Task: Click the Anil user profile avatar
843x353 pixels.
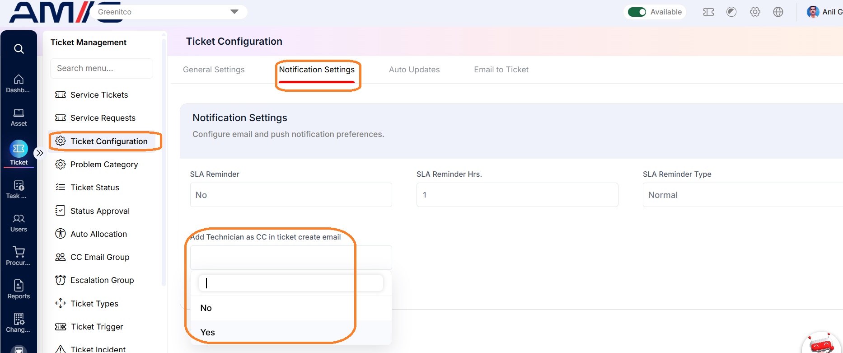Action: click(x=813, y=12)
